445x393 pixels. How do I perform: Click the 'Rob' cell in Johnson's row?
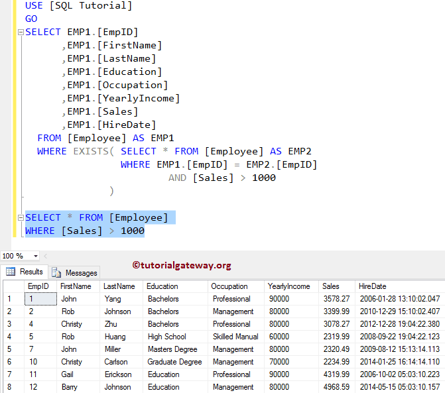tap(78, 311)
